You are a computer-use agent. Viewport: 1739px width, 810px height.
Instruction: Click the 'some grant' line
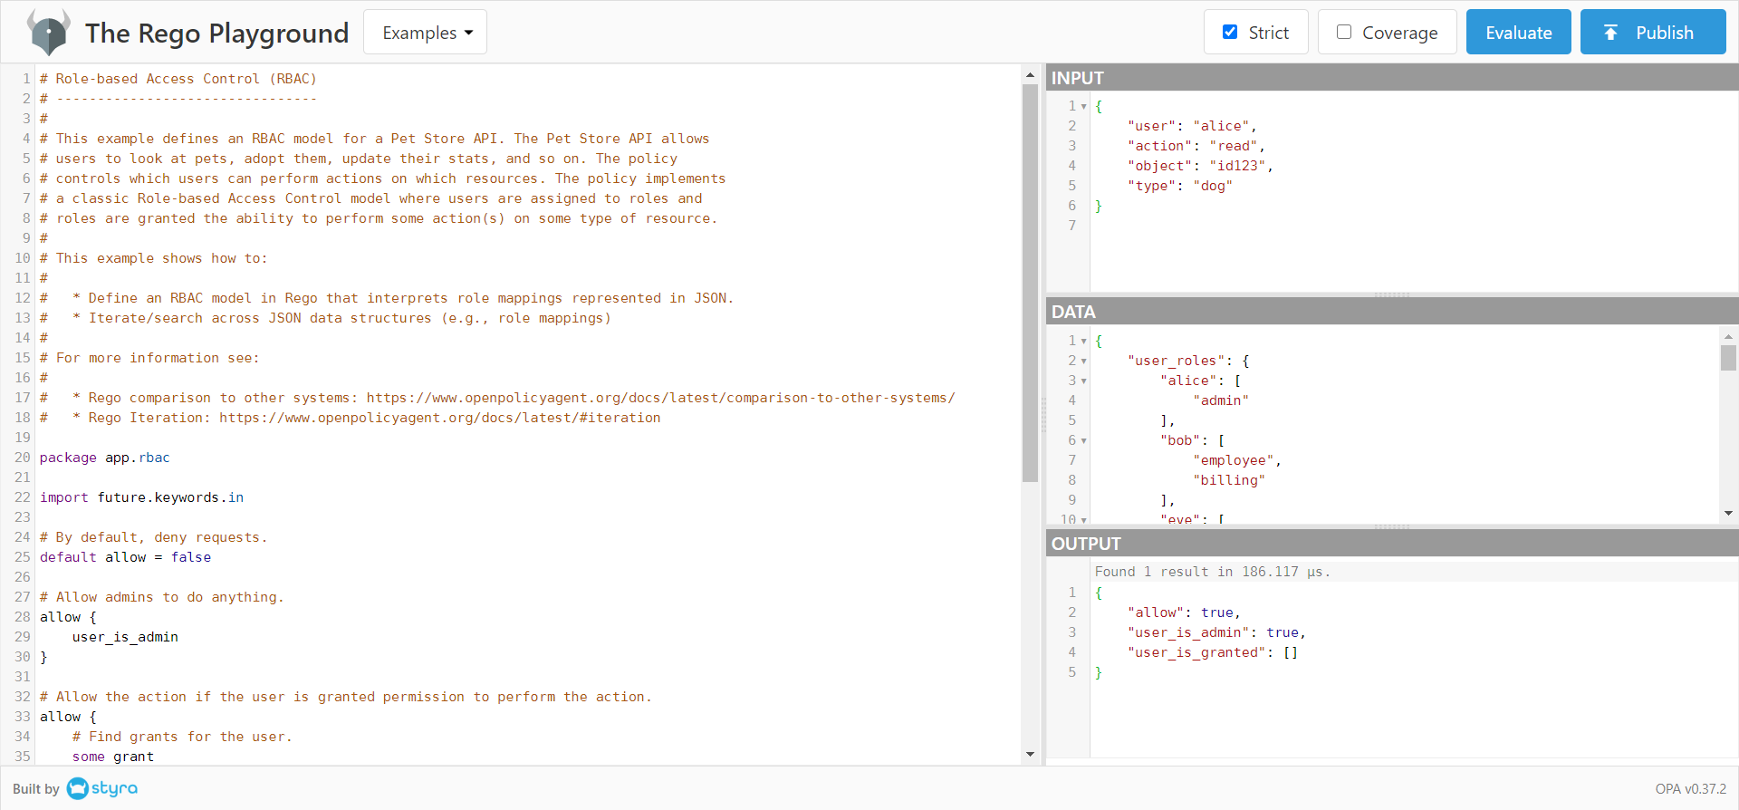(x=113, y=757)
